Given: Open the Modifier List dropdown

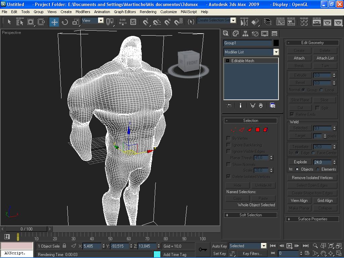Looking at the screenshot, I should click(x=276, y=52).
